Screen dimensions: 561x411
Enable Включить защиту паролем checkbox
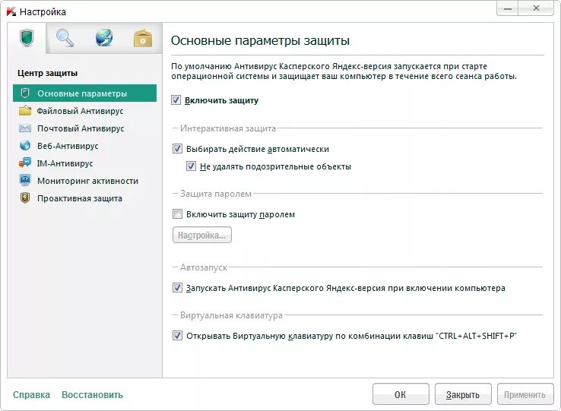[x=177, y=214]
